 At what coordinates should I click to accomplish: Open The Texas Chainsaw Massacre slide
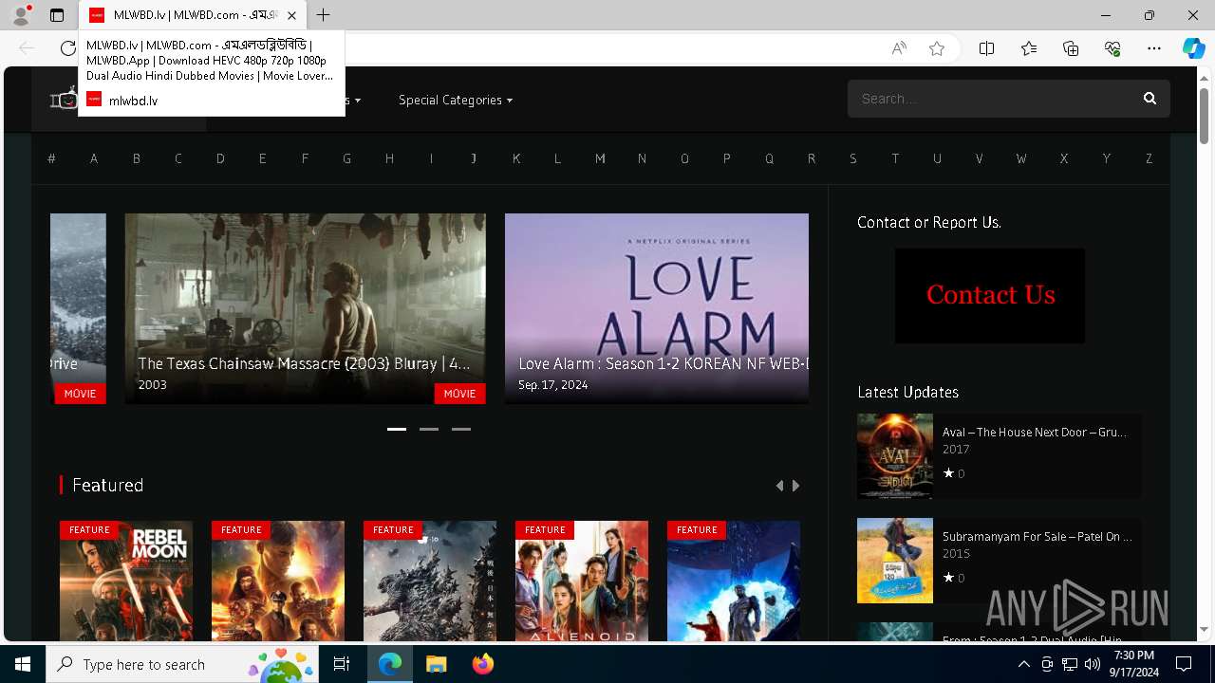pyautogui.click(x=305, y=308)
